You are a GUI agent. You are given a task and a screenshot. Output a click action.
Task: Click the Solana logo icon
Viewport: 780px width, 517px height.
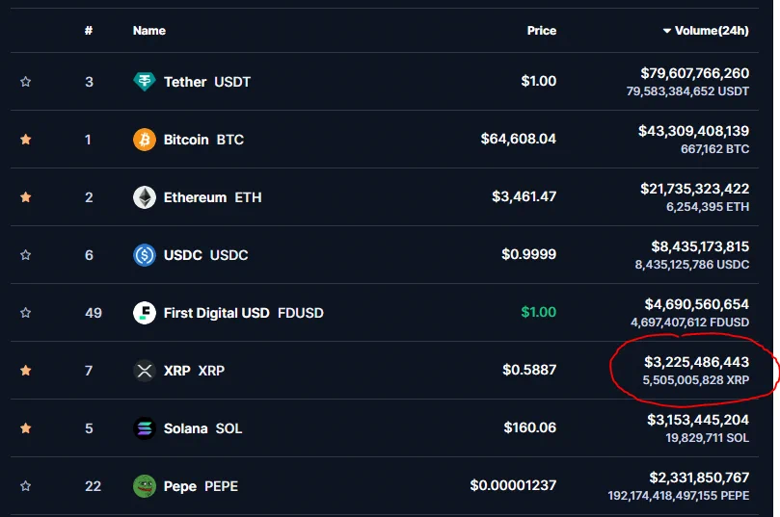(145, 428)
